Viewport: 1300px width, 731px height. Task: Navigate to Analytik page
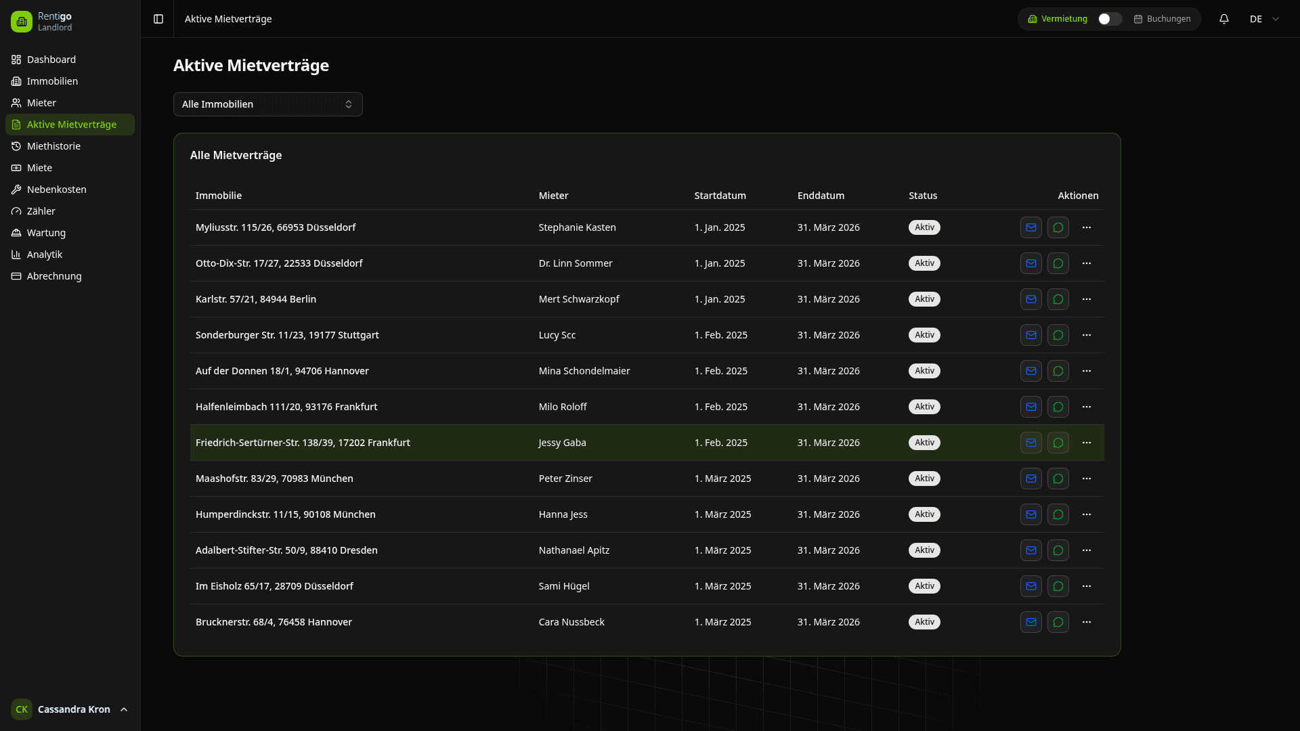coord(45,254)
